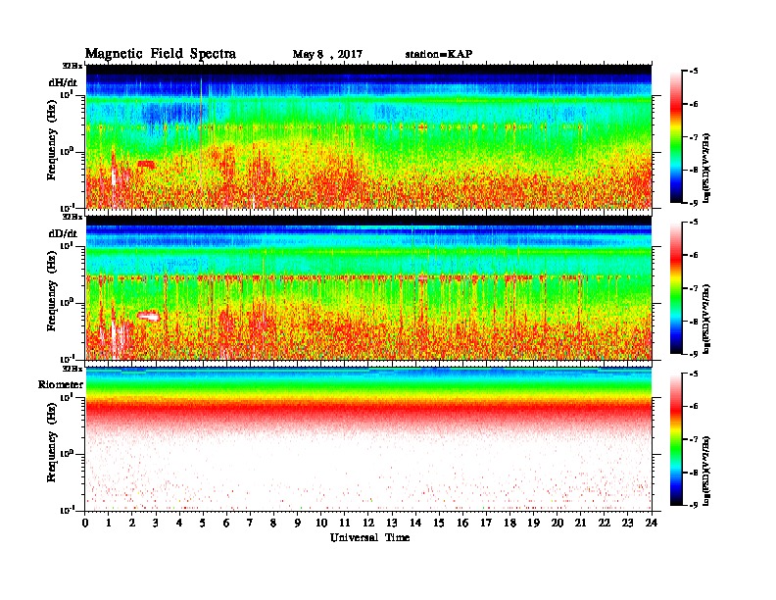Click hour '11' on the Universal Time axis
This screenshot has width=776, height=600.
[x=345, y=523]
